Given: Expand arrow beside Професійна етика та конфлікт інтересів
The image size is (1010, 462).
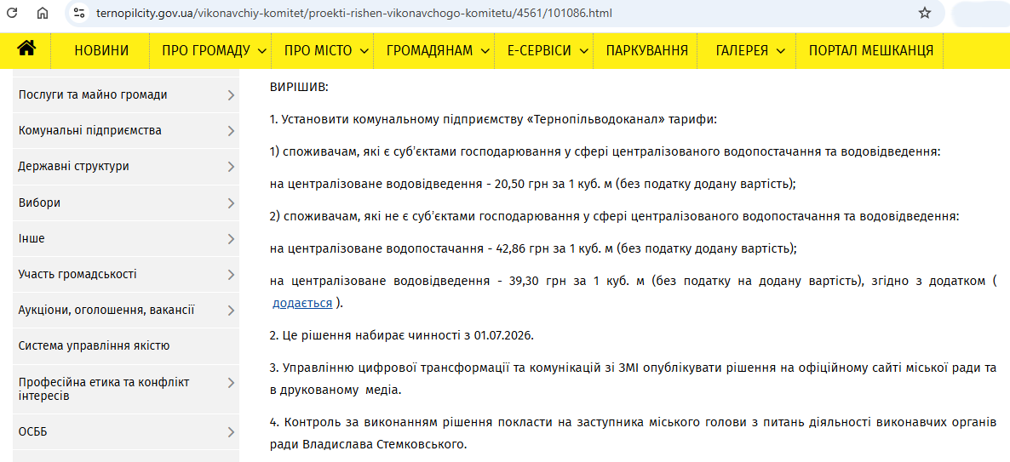Looking at the screenshot, I should pyautogui.click(x=232, y=383).
